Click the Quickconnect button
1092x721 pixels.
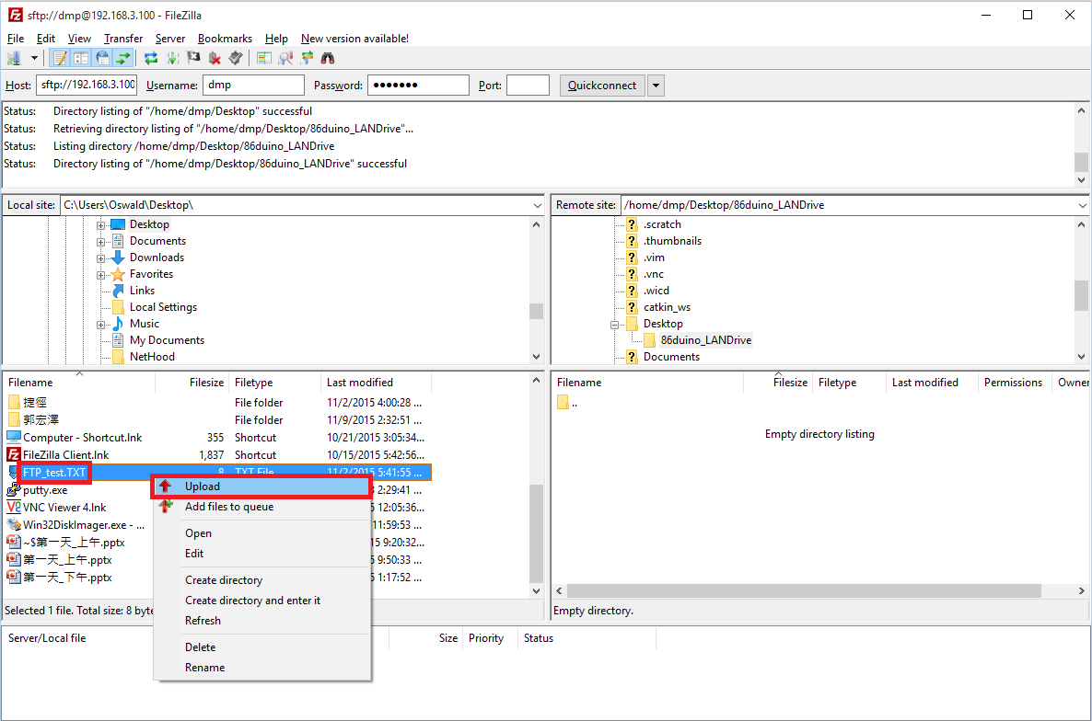[602, 86]
